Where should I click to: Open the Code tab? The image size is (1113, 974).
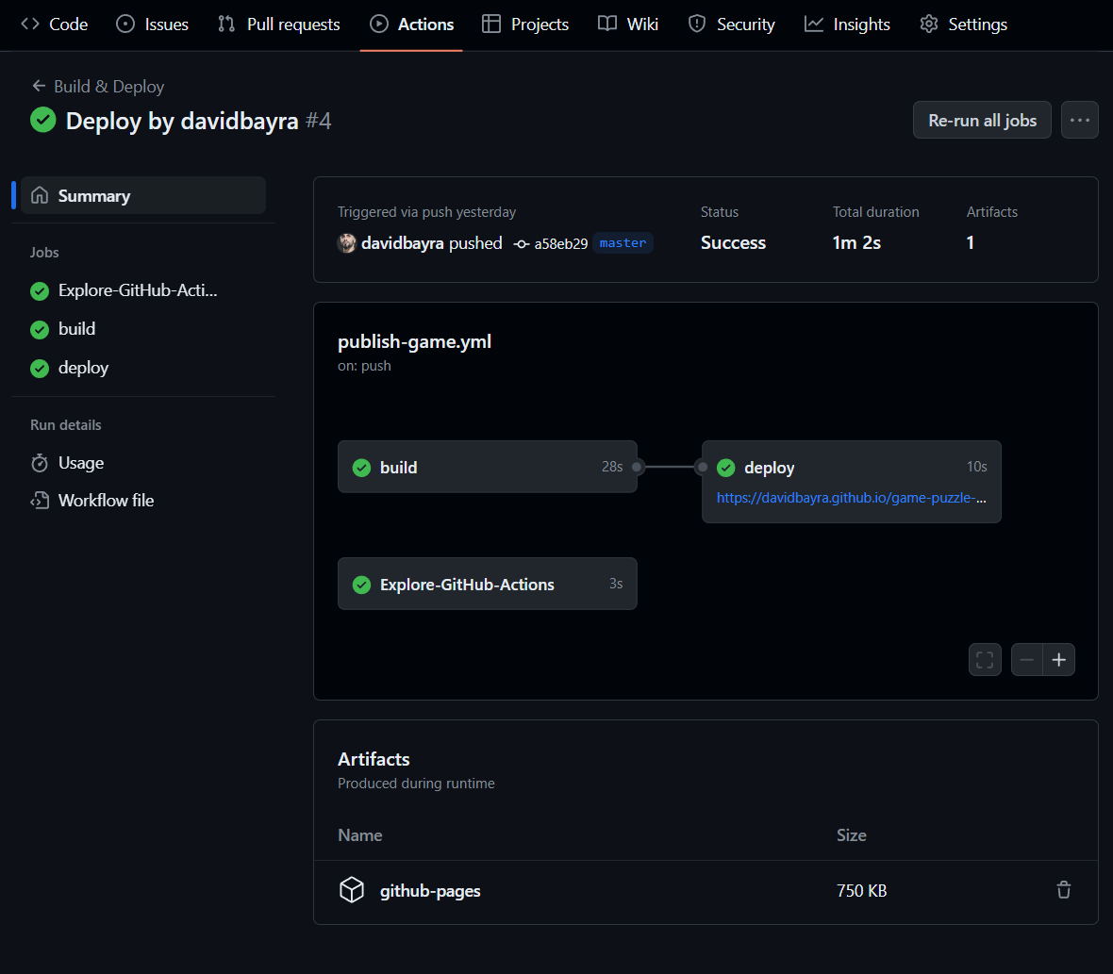[54, 25]
